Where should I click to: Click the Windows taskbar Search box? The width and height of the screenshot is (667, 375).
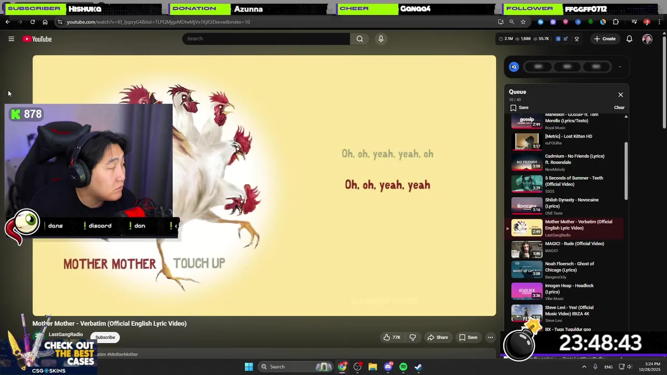(295, 367)
